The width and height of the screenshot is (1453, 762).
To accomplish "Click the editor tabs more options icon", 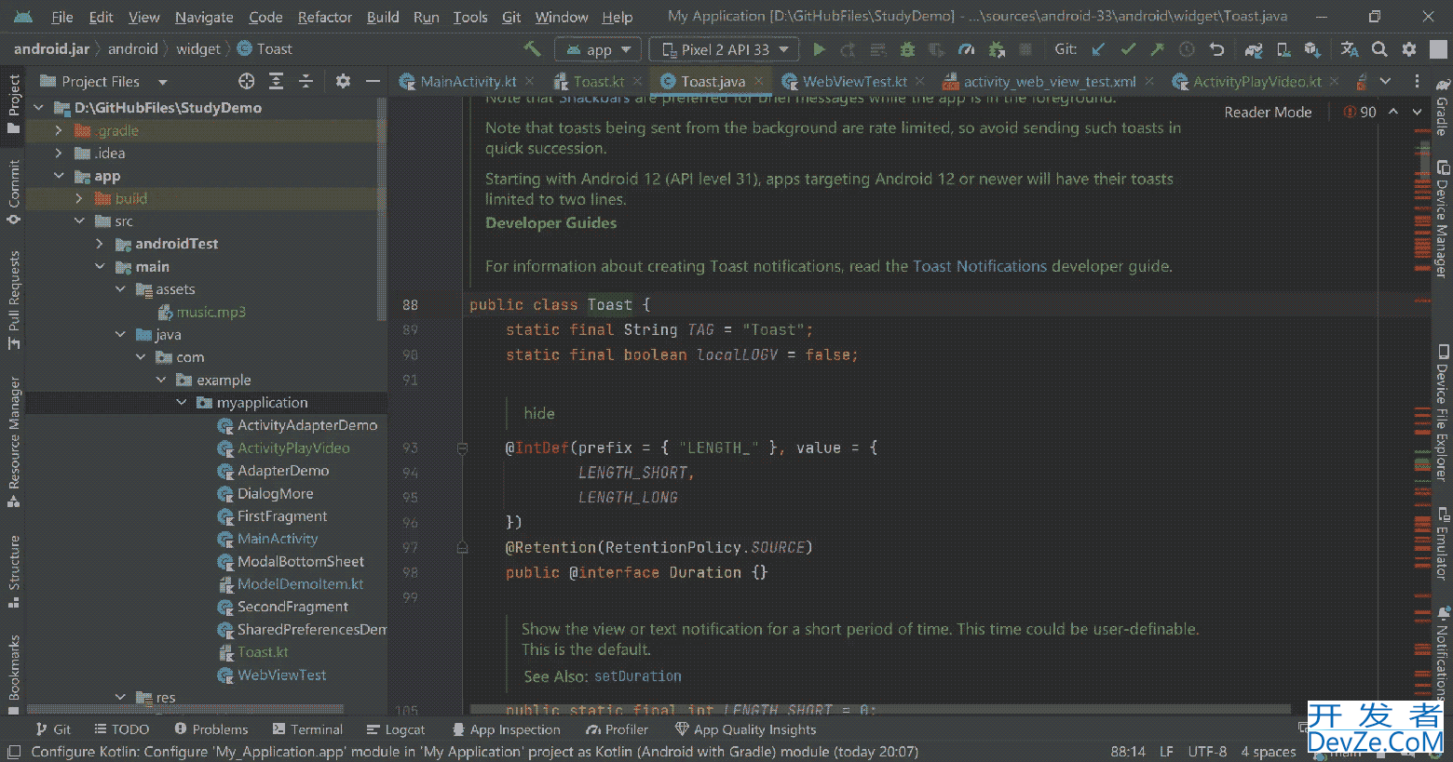I will pos(1417,81).
